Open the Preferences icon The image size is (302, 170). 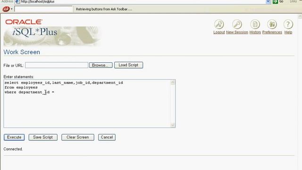tap(272, 24)
